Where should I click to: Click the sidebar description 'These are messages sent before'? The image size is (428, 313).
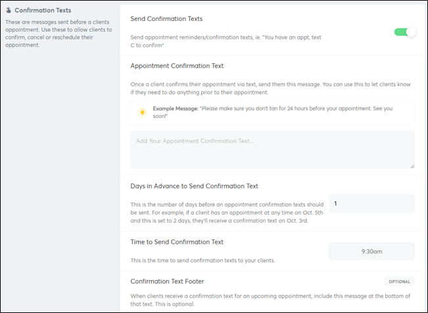click(x=59, y=34)
